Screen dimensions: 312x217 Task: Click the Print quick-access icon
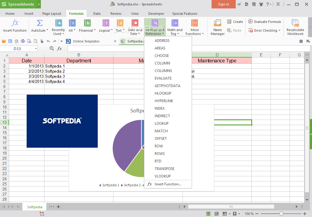pos(23,41)
